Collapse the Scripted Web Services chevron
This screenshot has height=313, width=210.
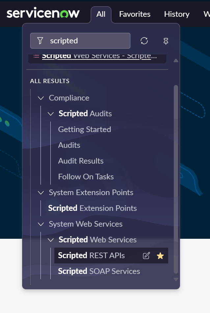(x=51, y=240)
